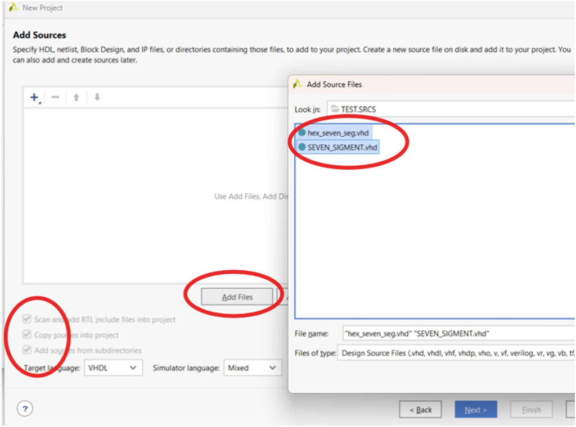The height and width of the screenshot is (427, 576).
Task: Click the Move Down arrow icon
Action: [x=97, y=97]
